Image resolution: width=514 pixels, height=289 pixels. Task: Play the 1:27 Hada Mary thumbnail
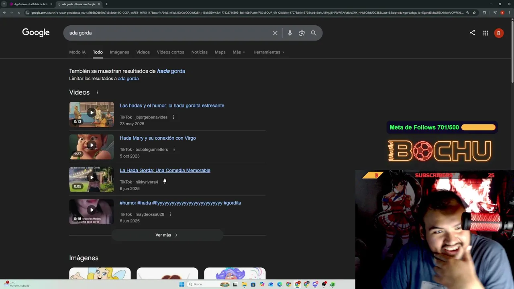click(x=92, y=147)
